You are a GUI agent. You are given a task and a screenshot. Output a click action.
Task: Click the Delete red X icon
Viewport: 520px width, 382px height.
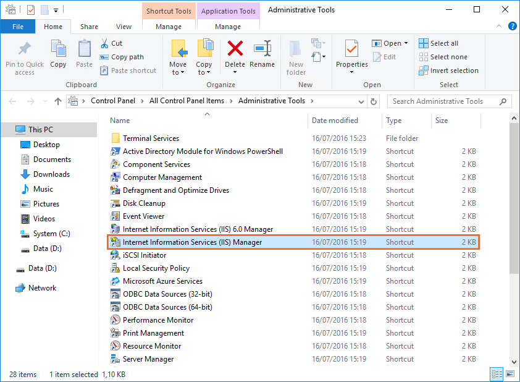pyautogui.click(x=235, y=49)
